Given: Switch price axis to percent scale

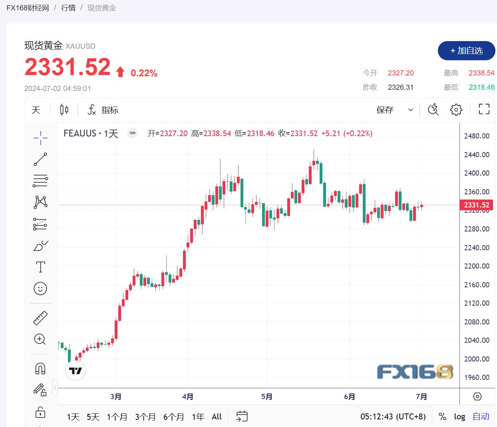Looking at the screenshot, I should point(442,416).
